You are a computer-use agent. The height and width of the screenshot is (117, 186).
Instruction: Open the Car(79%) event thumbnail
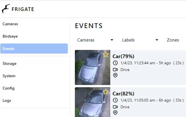point(92,67)
